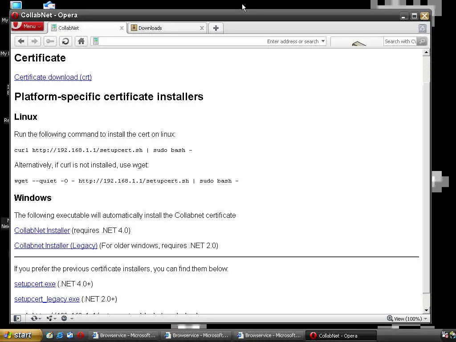Viewport: 456px width, 342px height.
Task: Toggle the Opera side panel button
Action: click(17, 318)
